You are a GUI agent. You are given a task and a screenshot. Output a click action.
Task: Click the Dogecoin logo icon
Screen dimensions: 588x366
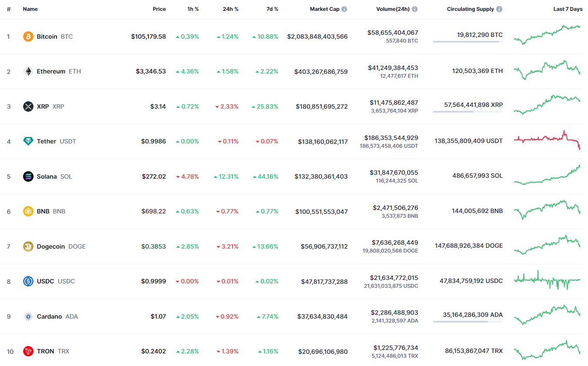[x=28, y=246]
